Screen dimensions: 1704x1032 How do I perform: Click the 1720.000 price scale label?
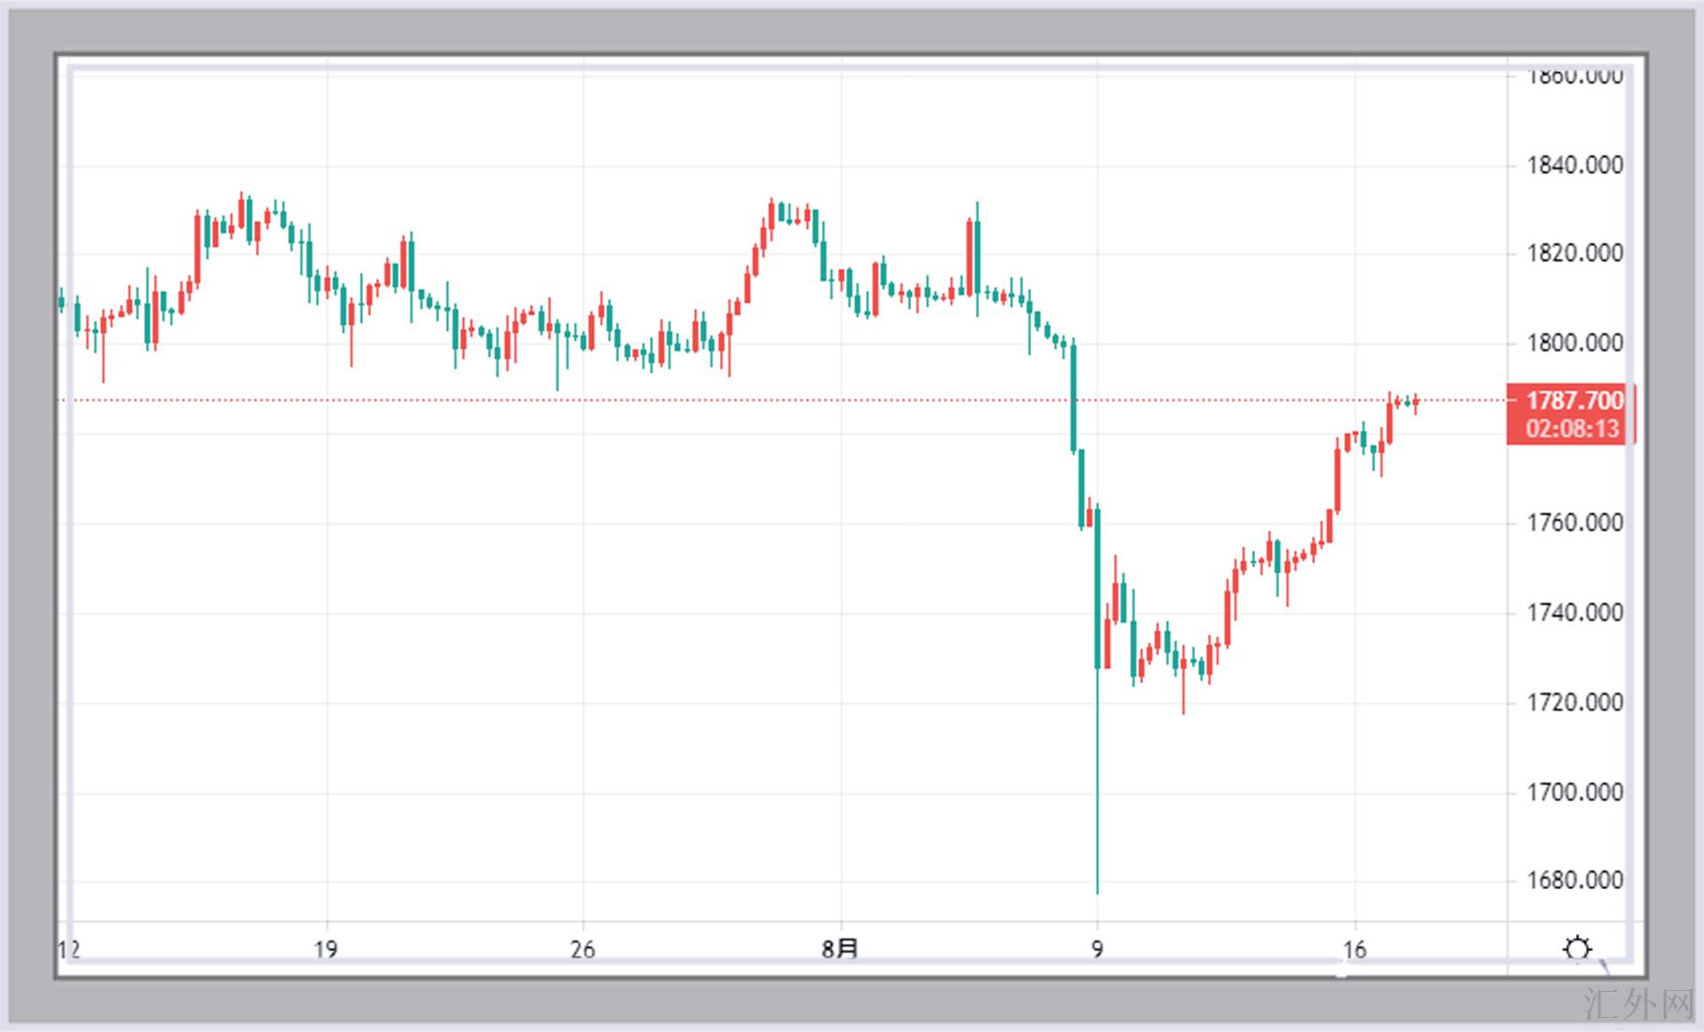(x=1574, y=703)
